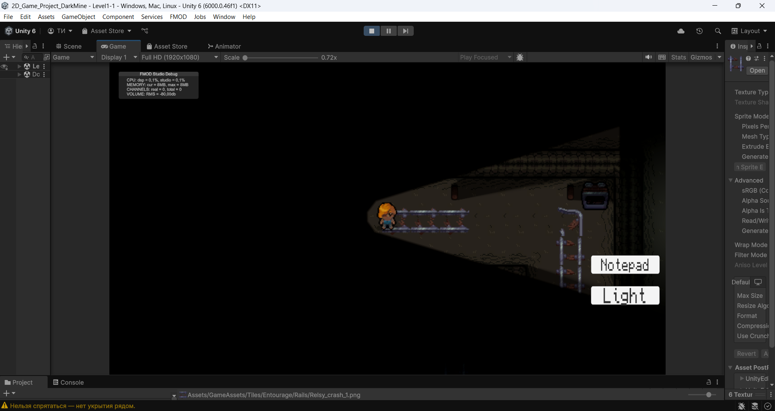This screenshot has width=775, height=411.
Task: Mute audio in Game view
Action: (x=648, y=57)
